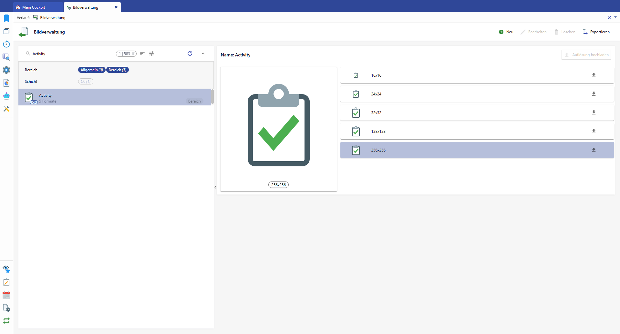Download the 32x32 resolution
The height and width of the screenshot is (334, 620).
click(x=594, y=113)
